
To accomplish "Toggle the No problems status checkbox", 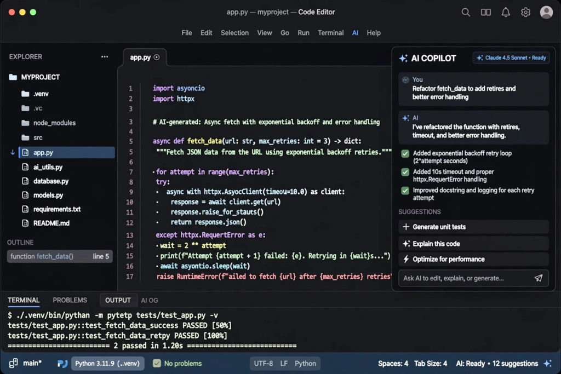I will coord(157,363).
